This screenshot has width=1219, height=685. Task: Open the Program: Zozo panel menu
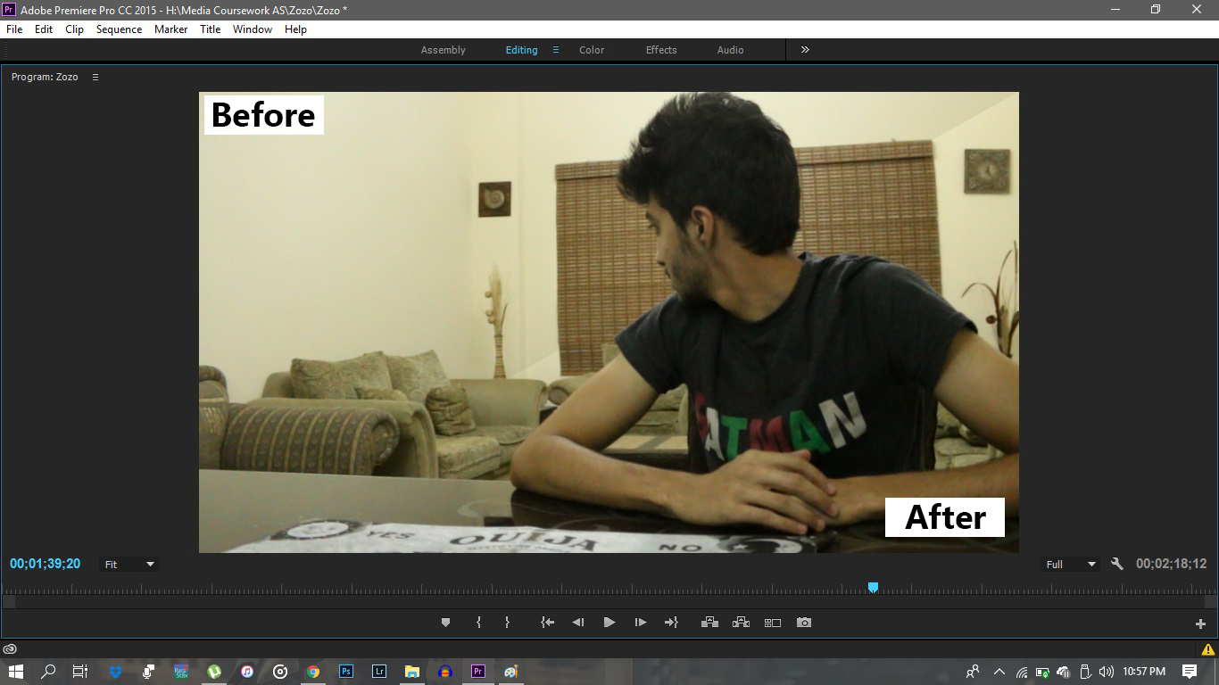pos(95,77)
